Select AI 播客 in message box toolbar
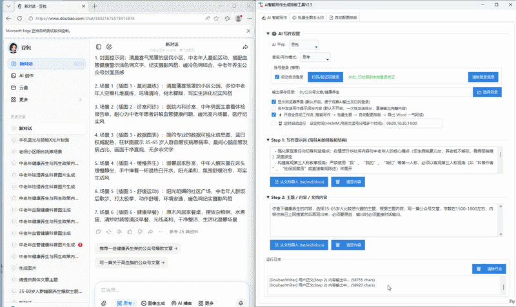The image size is (516, 307). [x=181, y=303]
